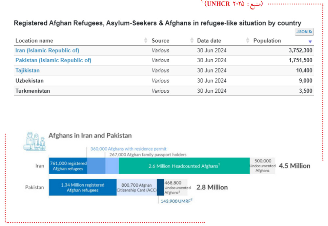
Task: Open the Tajikistan location link
Action: [28, 70]
